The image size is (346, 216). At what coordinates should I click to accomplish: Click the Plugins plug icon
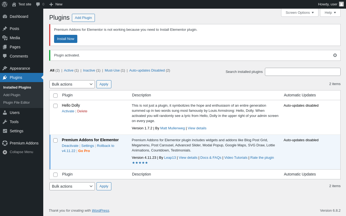click(x=5, y=77)
